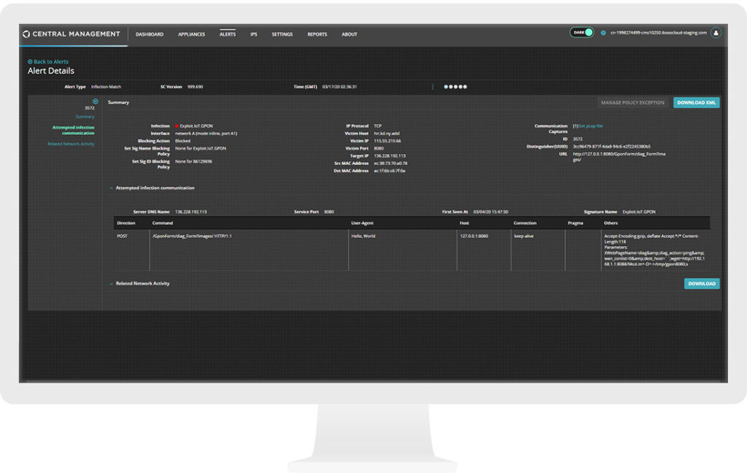Viewport: 747px width, 473px height.
Task: Select Related Network Activity in sidebar
Action: pyautogui.click(x=71, y=144)
